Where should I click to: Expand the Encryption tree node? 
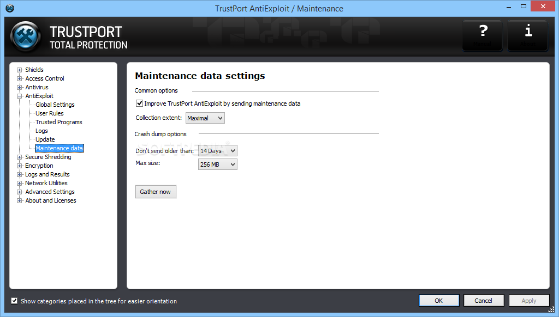coord(19,166)
